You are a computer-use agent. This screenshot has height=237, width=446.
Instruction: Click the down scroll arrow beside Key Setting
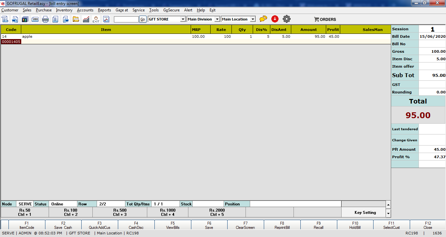tap(388, 214)
